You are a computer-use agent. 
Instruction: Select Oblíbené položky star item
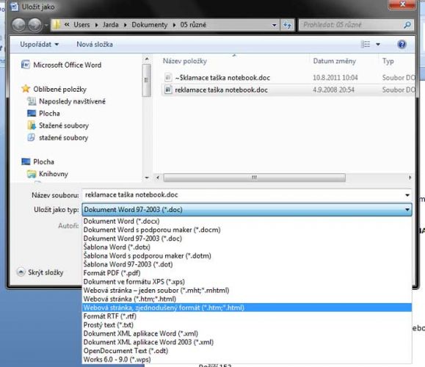click(54, 89)
